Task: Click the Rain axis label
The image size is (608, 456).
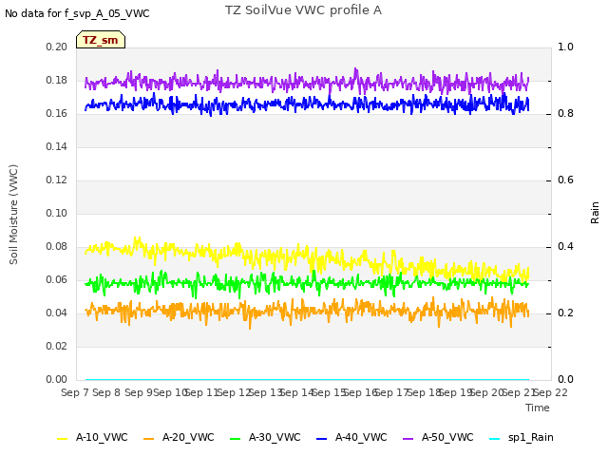Action: tap(595, 213)
